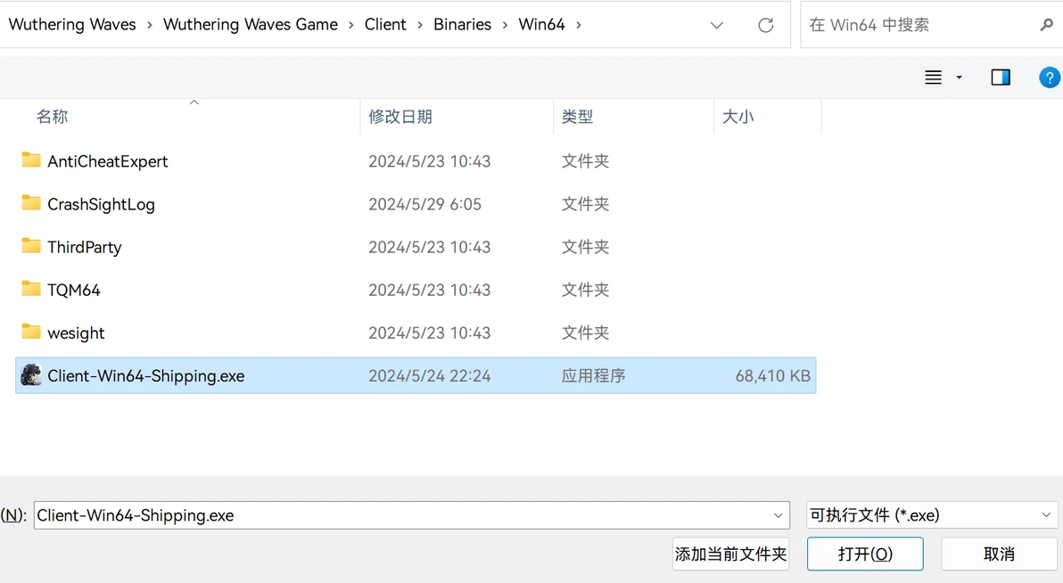Select the wesight folder name
1063x583 pixels.
76,333
